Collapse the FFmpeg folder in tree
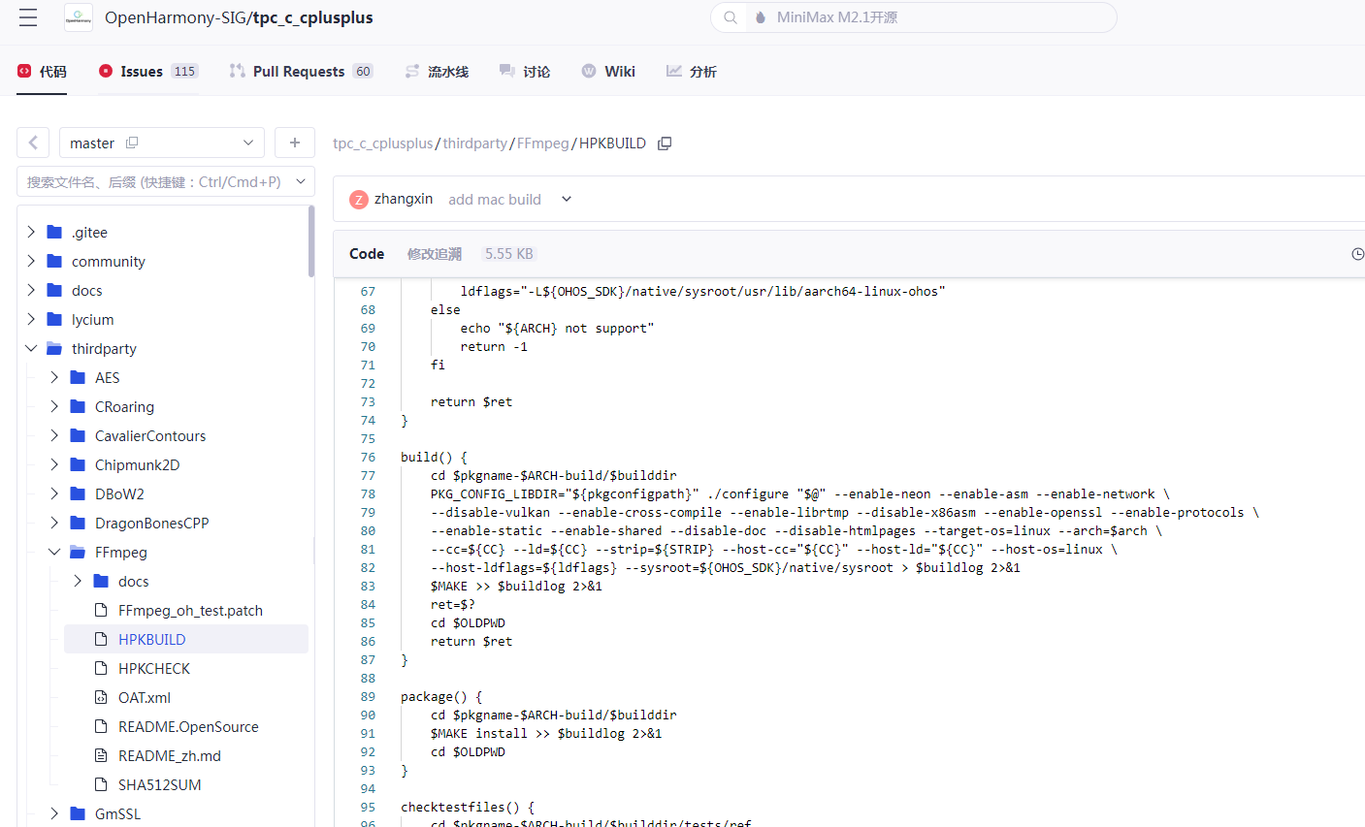Screen dimensions: 1365x827 [54, 552]
